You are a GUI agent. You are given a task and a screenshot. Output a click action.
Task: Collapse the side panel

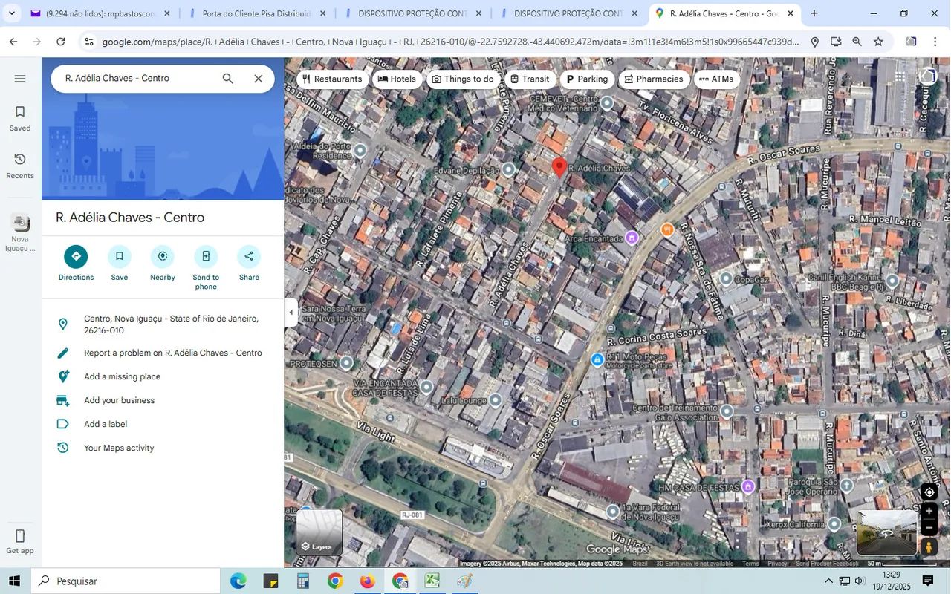[291, 313]
